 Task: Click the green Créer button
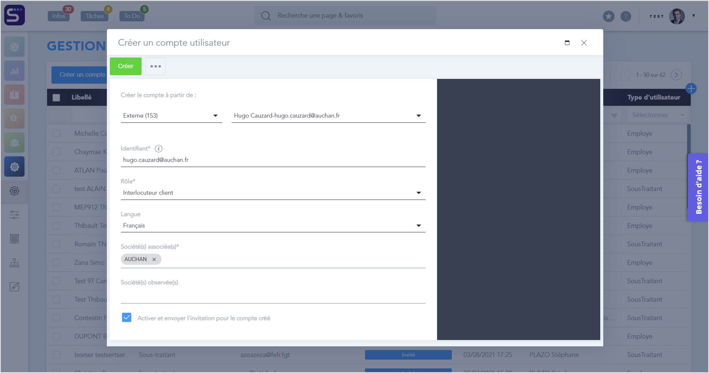pyautogui.click(x=126, y=66)
